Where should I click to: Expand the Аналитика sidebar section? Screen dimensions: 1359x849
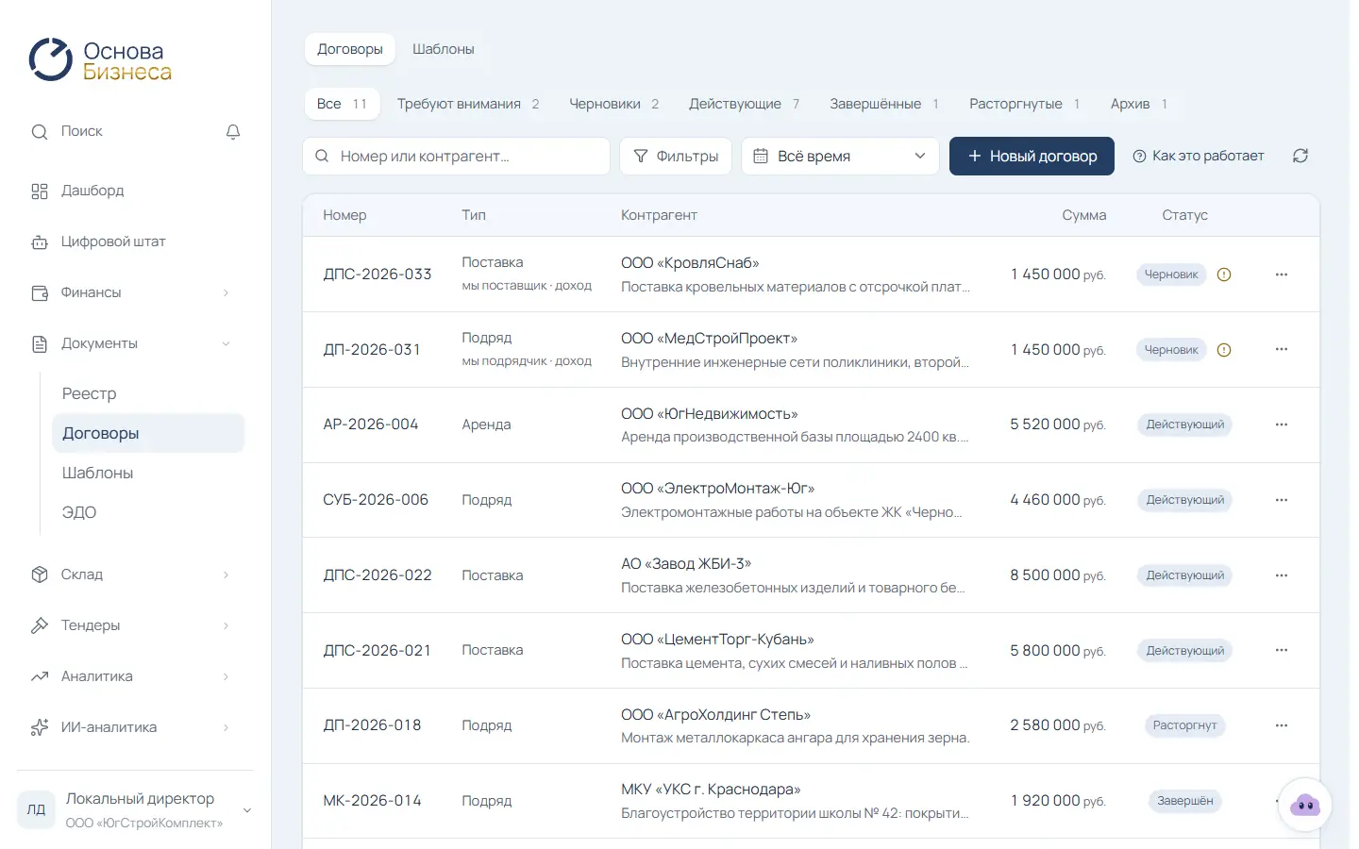pos(131,676)
